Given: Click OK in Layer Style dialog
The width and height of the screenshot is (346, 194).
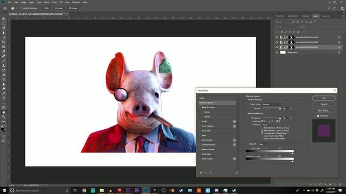Looking at the screenshot, I should coord(324,98).
